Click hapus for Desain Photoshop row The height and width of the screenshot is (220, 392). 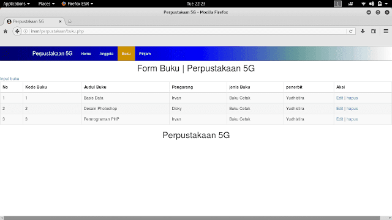click(x=352, y=109)
